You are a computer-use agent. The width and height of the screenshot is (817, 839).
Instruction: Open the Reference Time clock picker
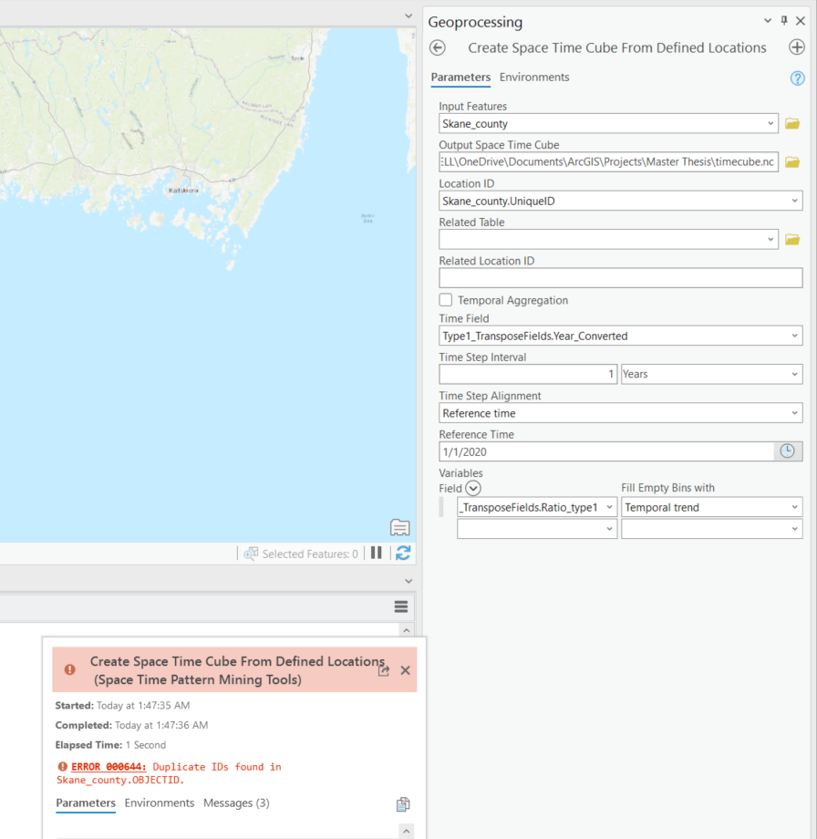tap(787, 451)
